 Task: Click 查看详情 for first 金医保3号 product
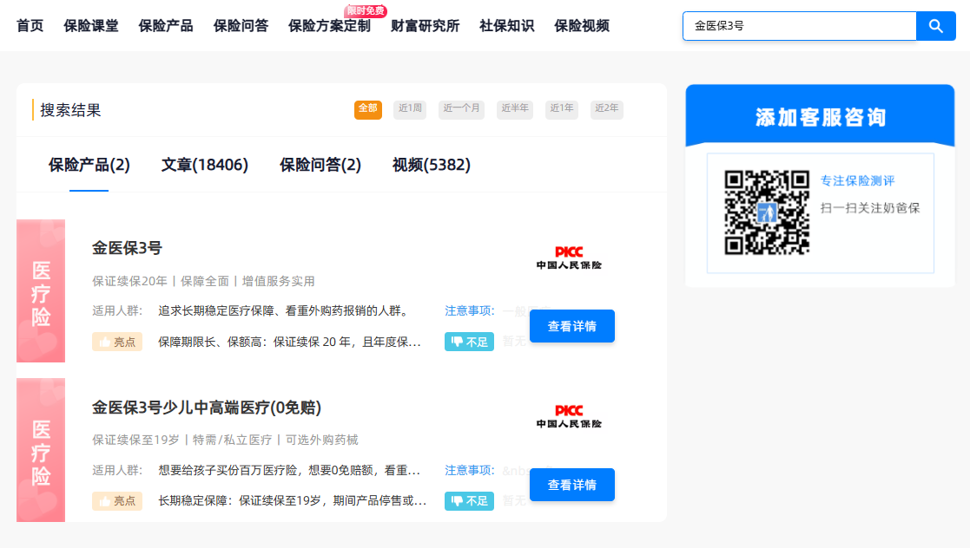coord(571,326)
